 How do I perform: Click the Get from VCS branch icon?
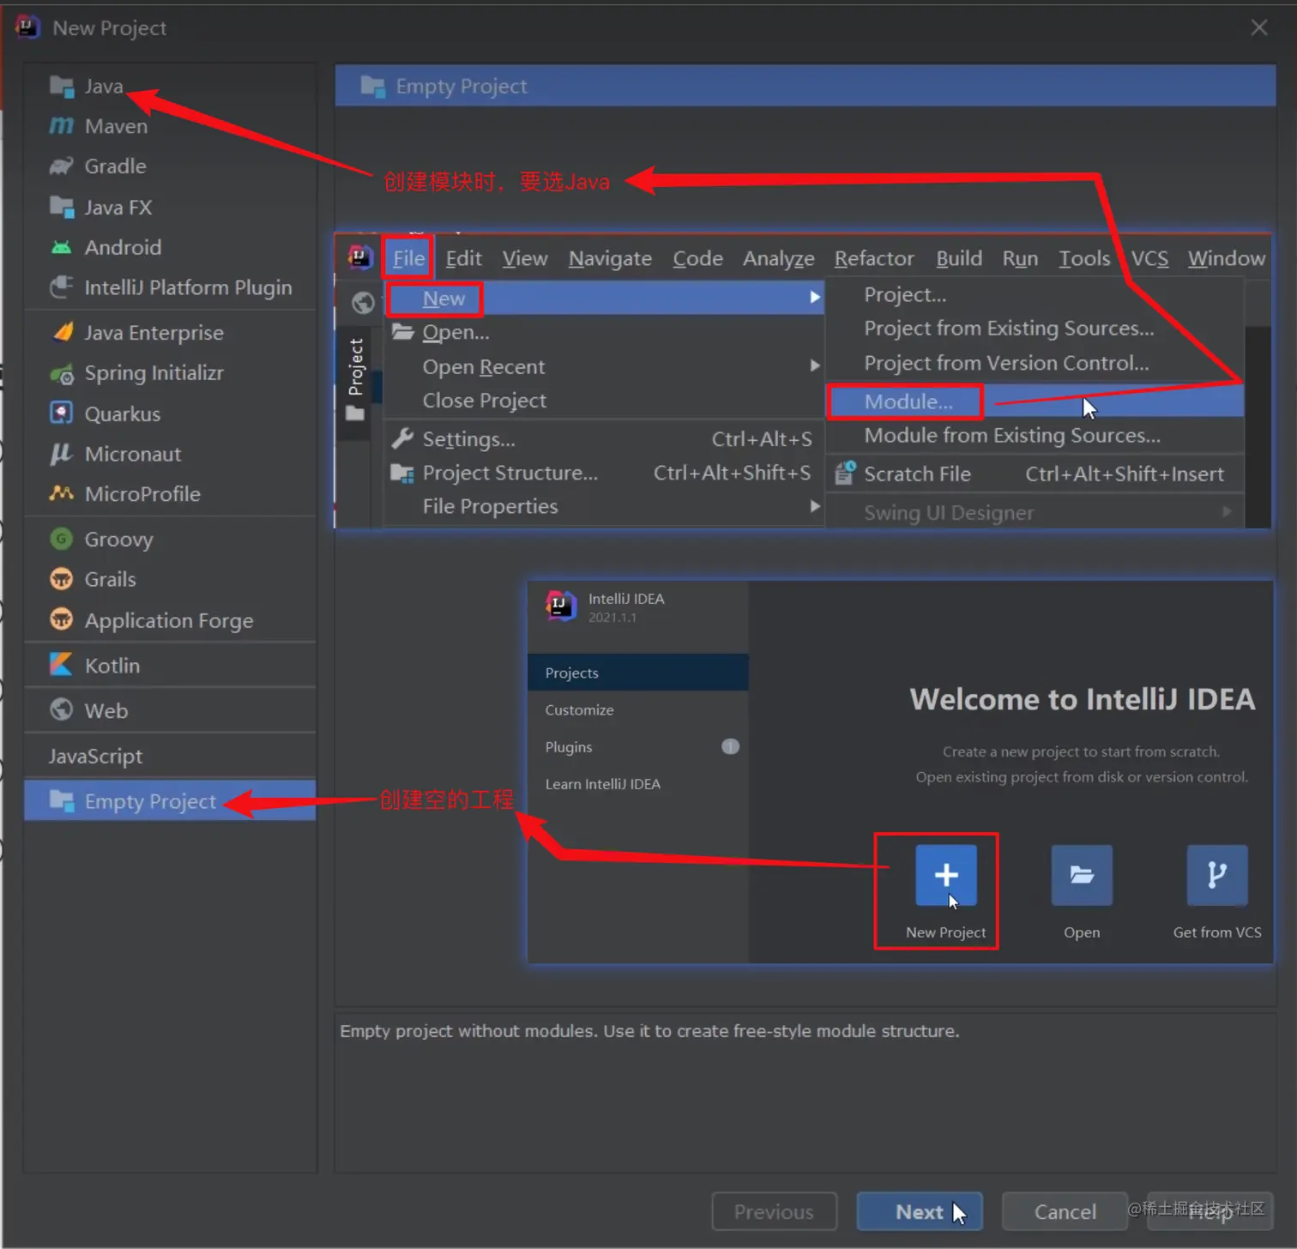pos(1217,875)
